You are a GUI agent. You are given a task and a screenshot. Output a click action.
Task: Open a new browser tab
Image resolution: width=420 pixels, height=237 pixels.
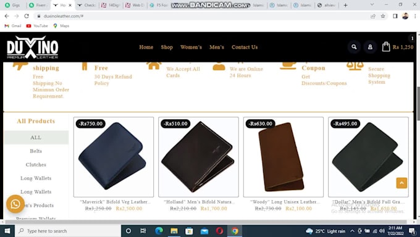coord(345,5)
